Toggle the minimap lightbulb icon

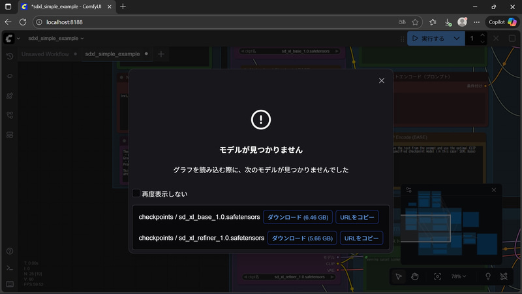point(487,276)
